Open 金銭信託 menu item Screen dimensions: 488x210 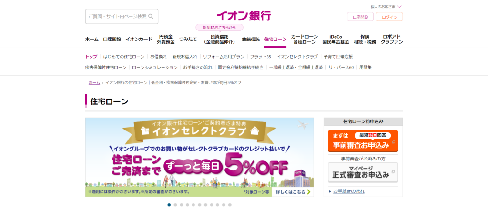(251, 39)
